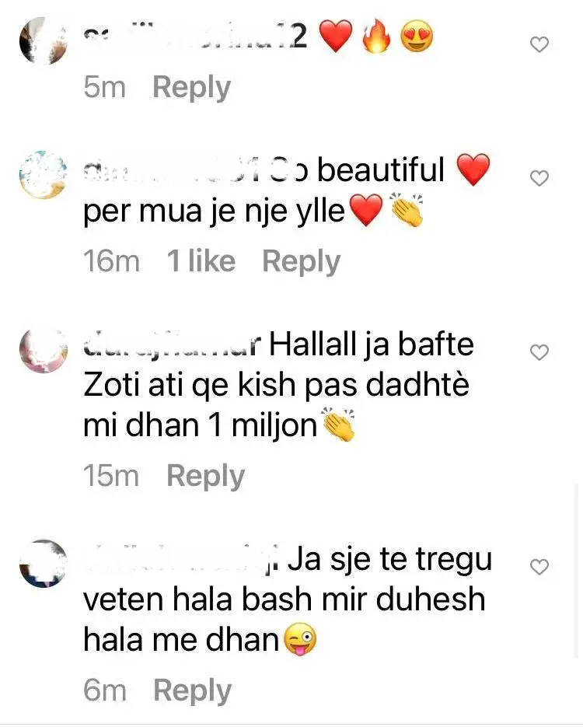Open third commenter's profile avatar

tap(43, 351)
